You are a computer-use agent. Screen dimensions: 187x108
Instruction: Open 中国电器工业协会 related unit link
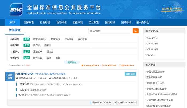(x=155, y=72)
